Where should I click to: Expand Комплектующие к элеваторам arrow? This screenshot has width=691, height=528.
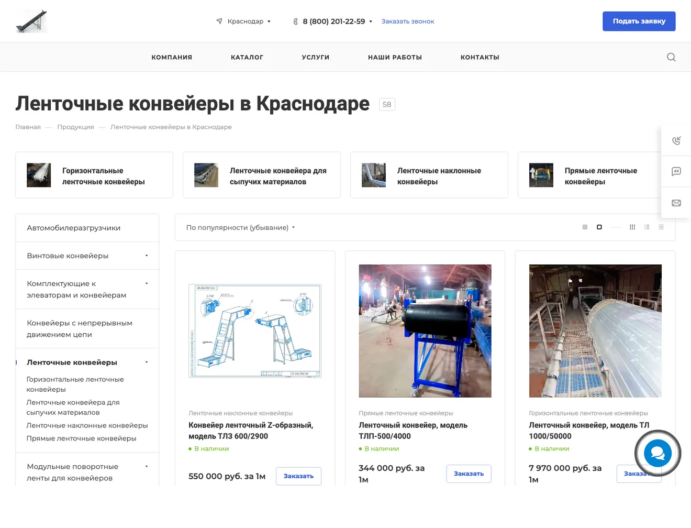point(147,283)
